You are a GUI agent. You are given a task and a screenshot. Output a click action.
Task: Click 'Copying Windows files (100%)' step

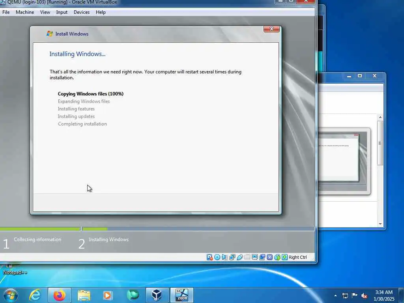(x=91, y=94)
